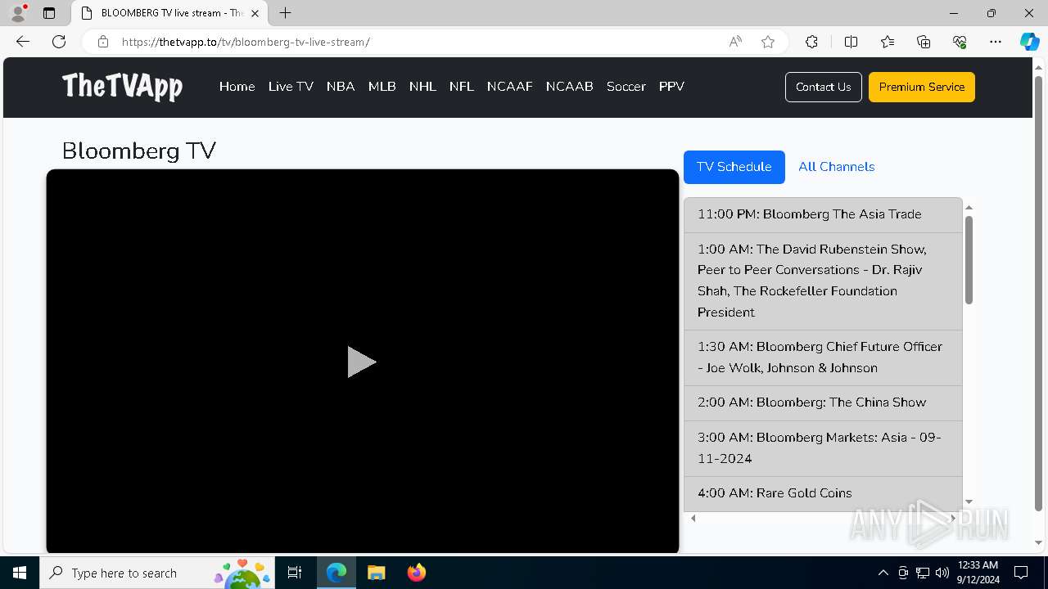Screen dimensions: 1048x589
Task: Go to Home page
Action: click(x=237, y=87)
